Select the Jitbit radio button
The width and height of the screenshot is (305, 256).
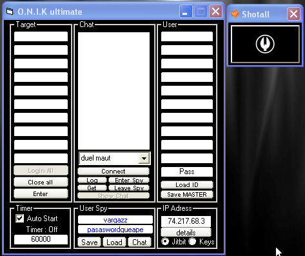(165, 241)
